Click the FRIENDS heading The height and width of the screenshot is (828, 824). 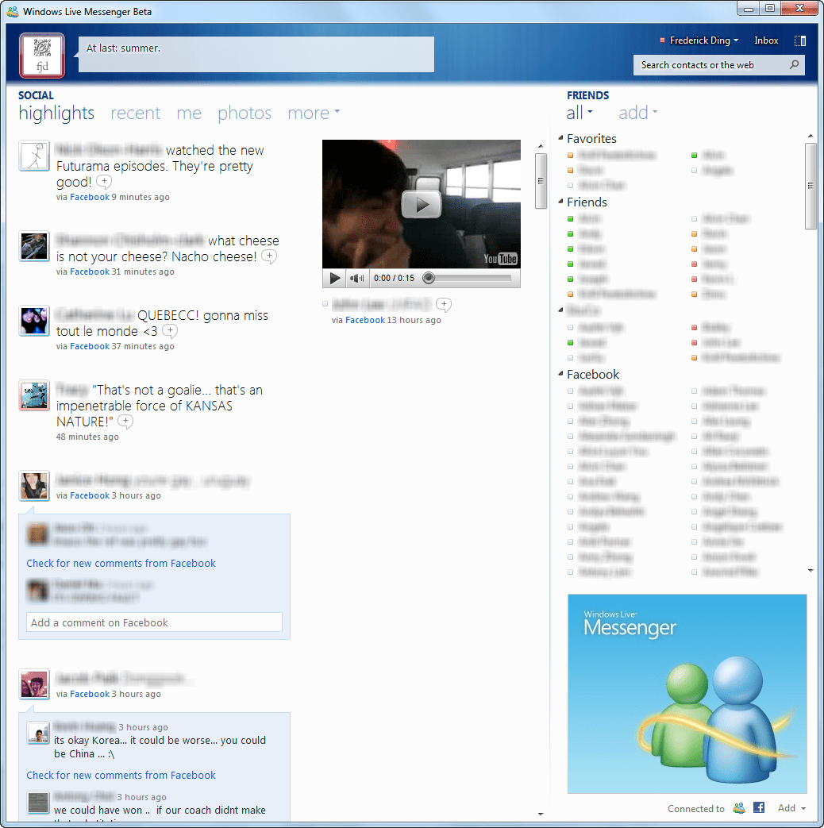click(588, 95)
